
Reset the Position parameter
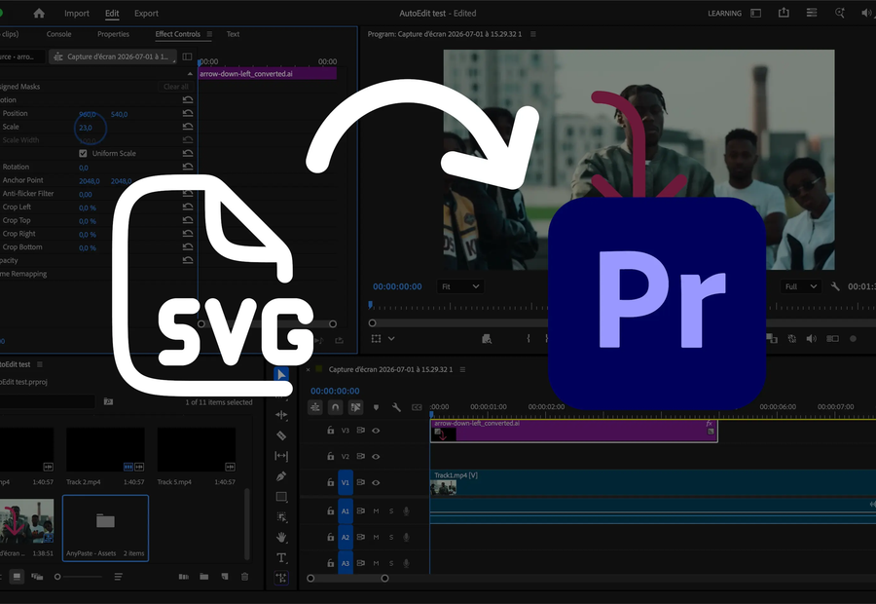click(x=188, y=113)
